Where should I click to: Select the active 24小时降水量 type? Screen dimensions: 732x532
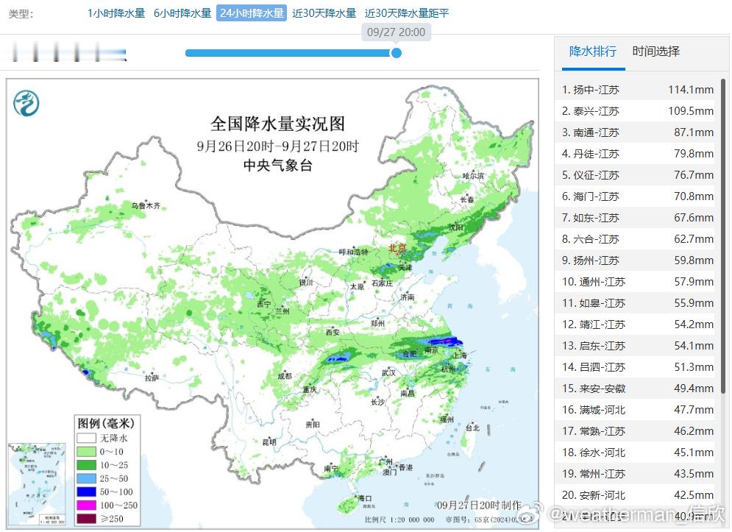pos(251,13)
